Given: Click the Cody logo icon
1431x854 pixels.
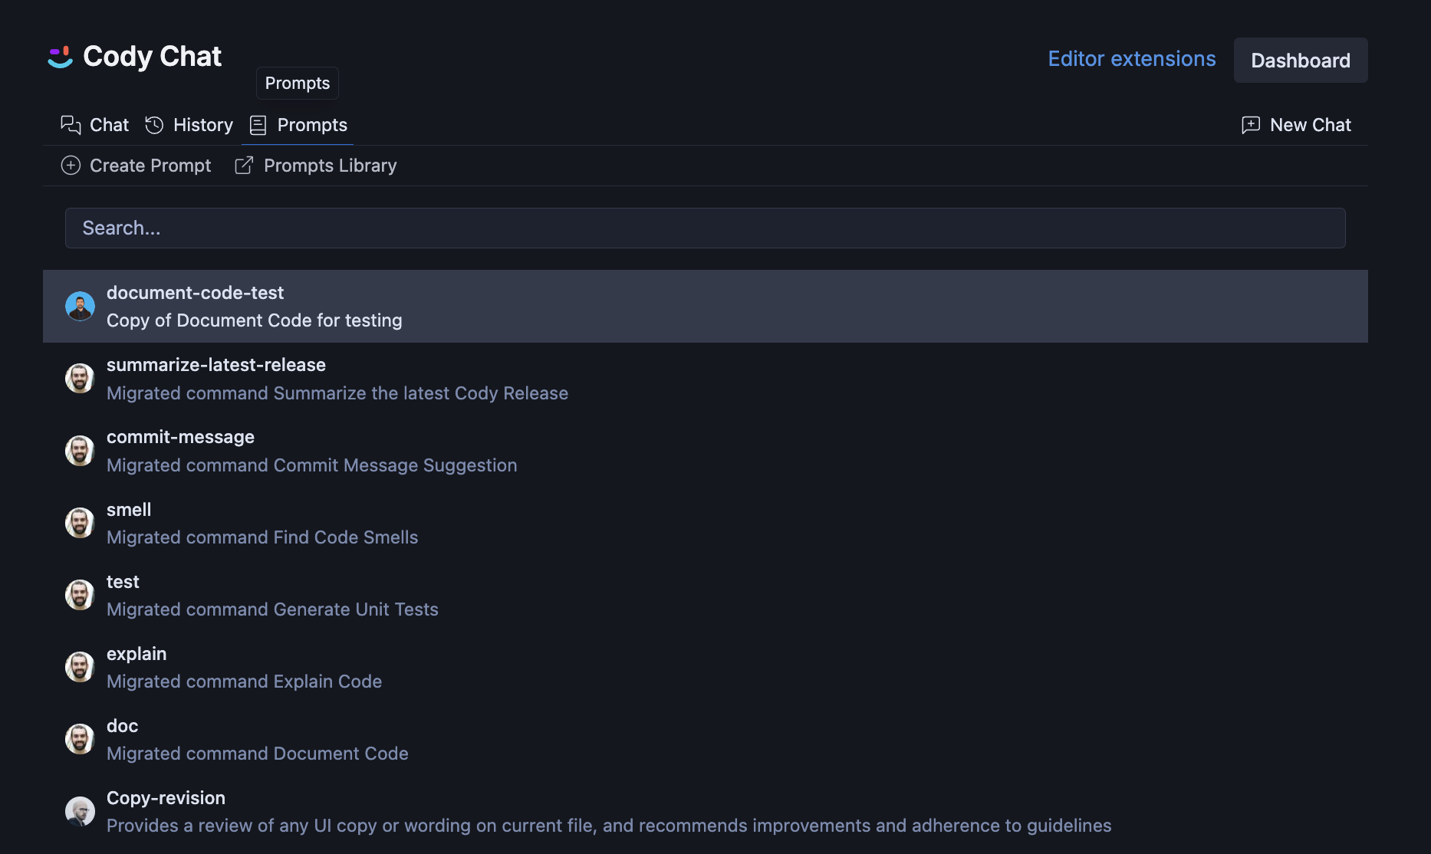Looking at the screenshot, I should point(60,57).
